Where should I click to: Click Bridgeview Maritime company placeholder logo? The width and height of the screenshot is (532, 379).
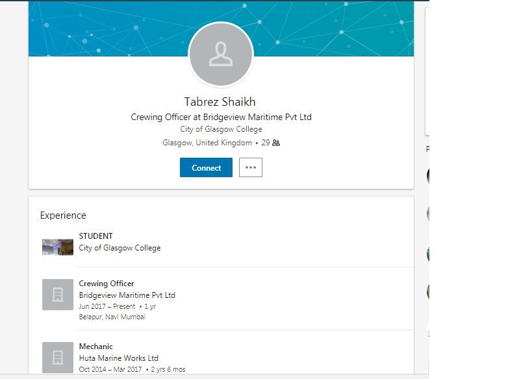[58, 295]
